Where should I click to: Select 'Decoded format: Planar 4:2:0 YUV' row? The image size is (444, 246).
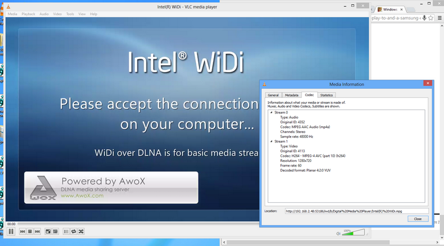(x=305, y=171)
